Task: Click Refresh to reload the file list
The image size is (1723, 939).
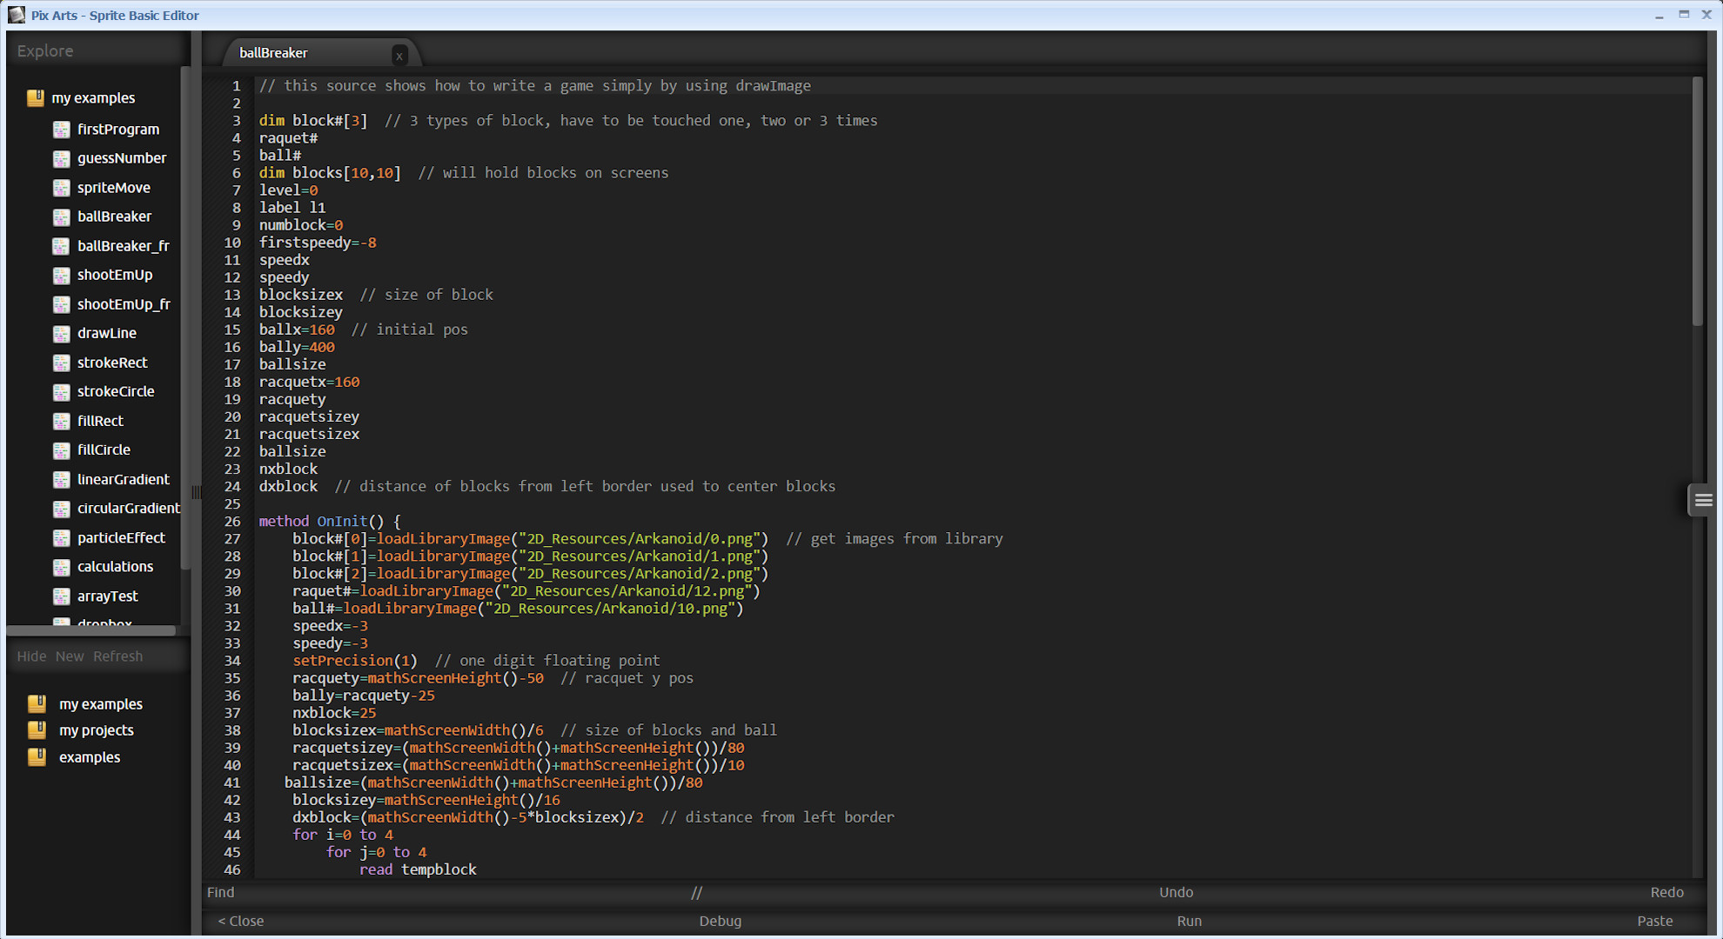Action: [117, 656]
